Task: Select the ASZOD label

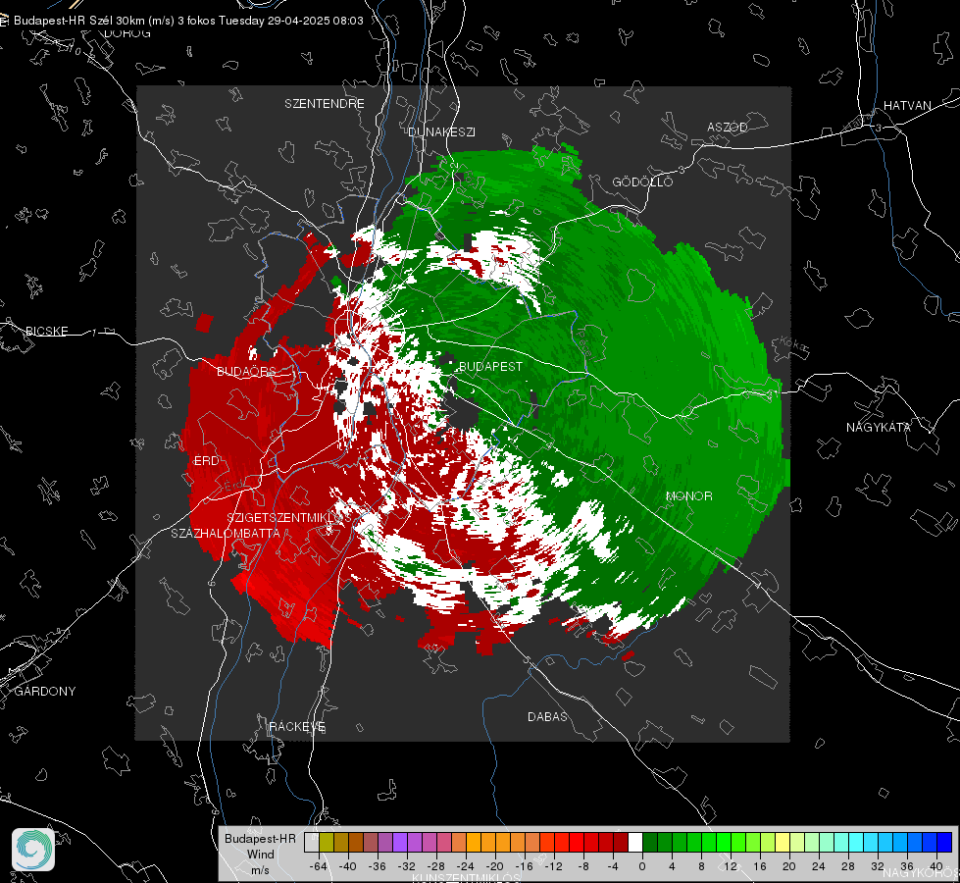Action: 728,127
